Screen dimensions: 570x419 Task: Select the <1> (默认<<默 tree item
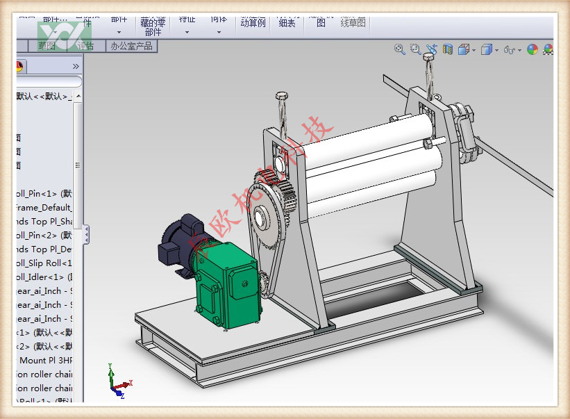click(44, 332)
